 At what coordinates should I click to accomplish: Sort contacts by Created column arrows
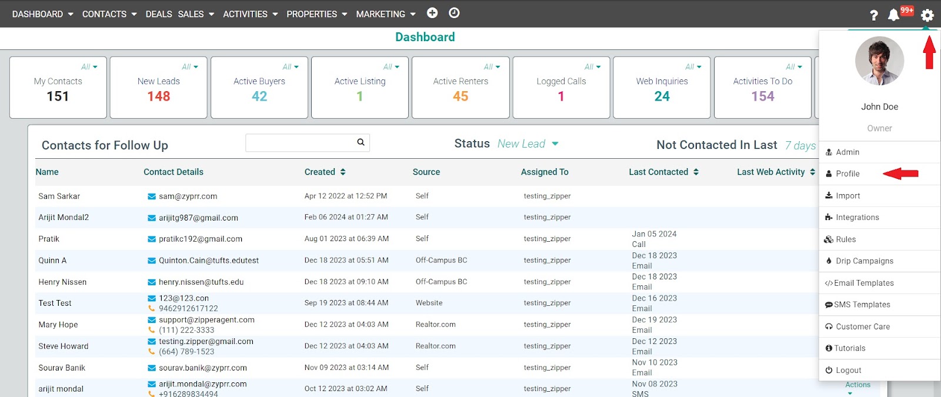343,172
